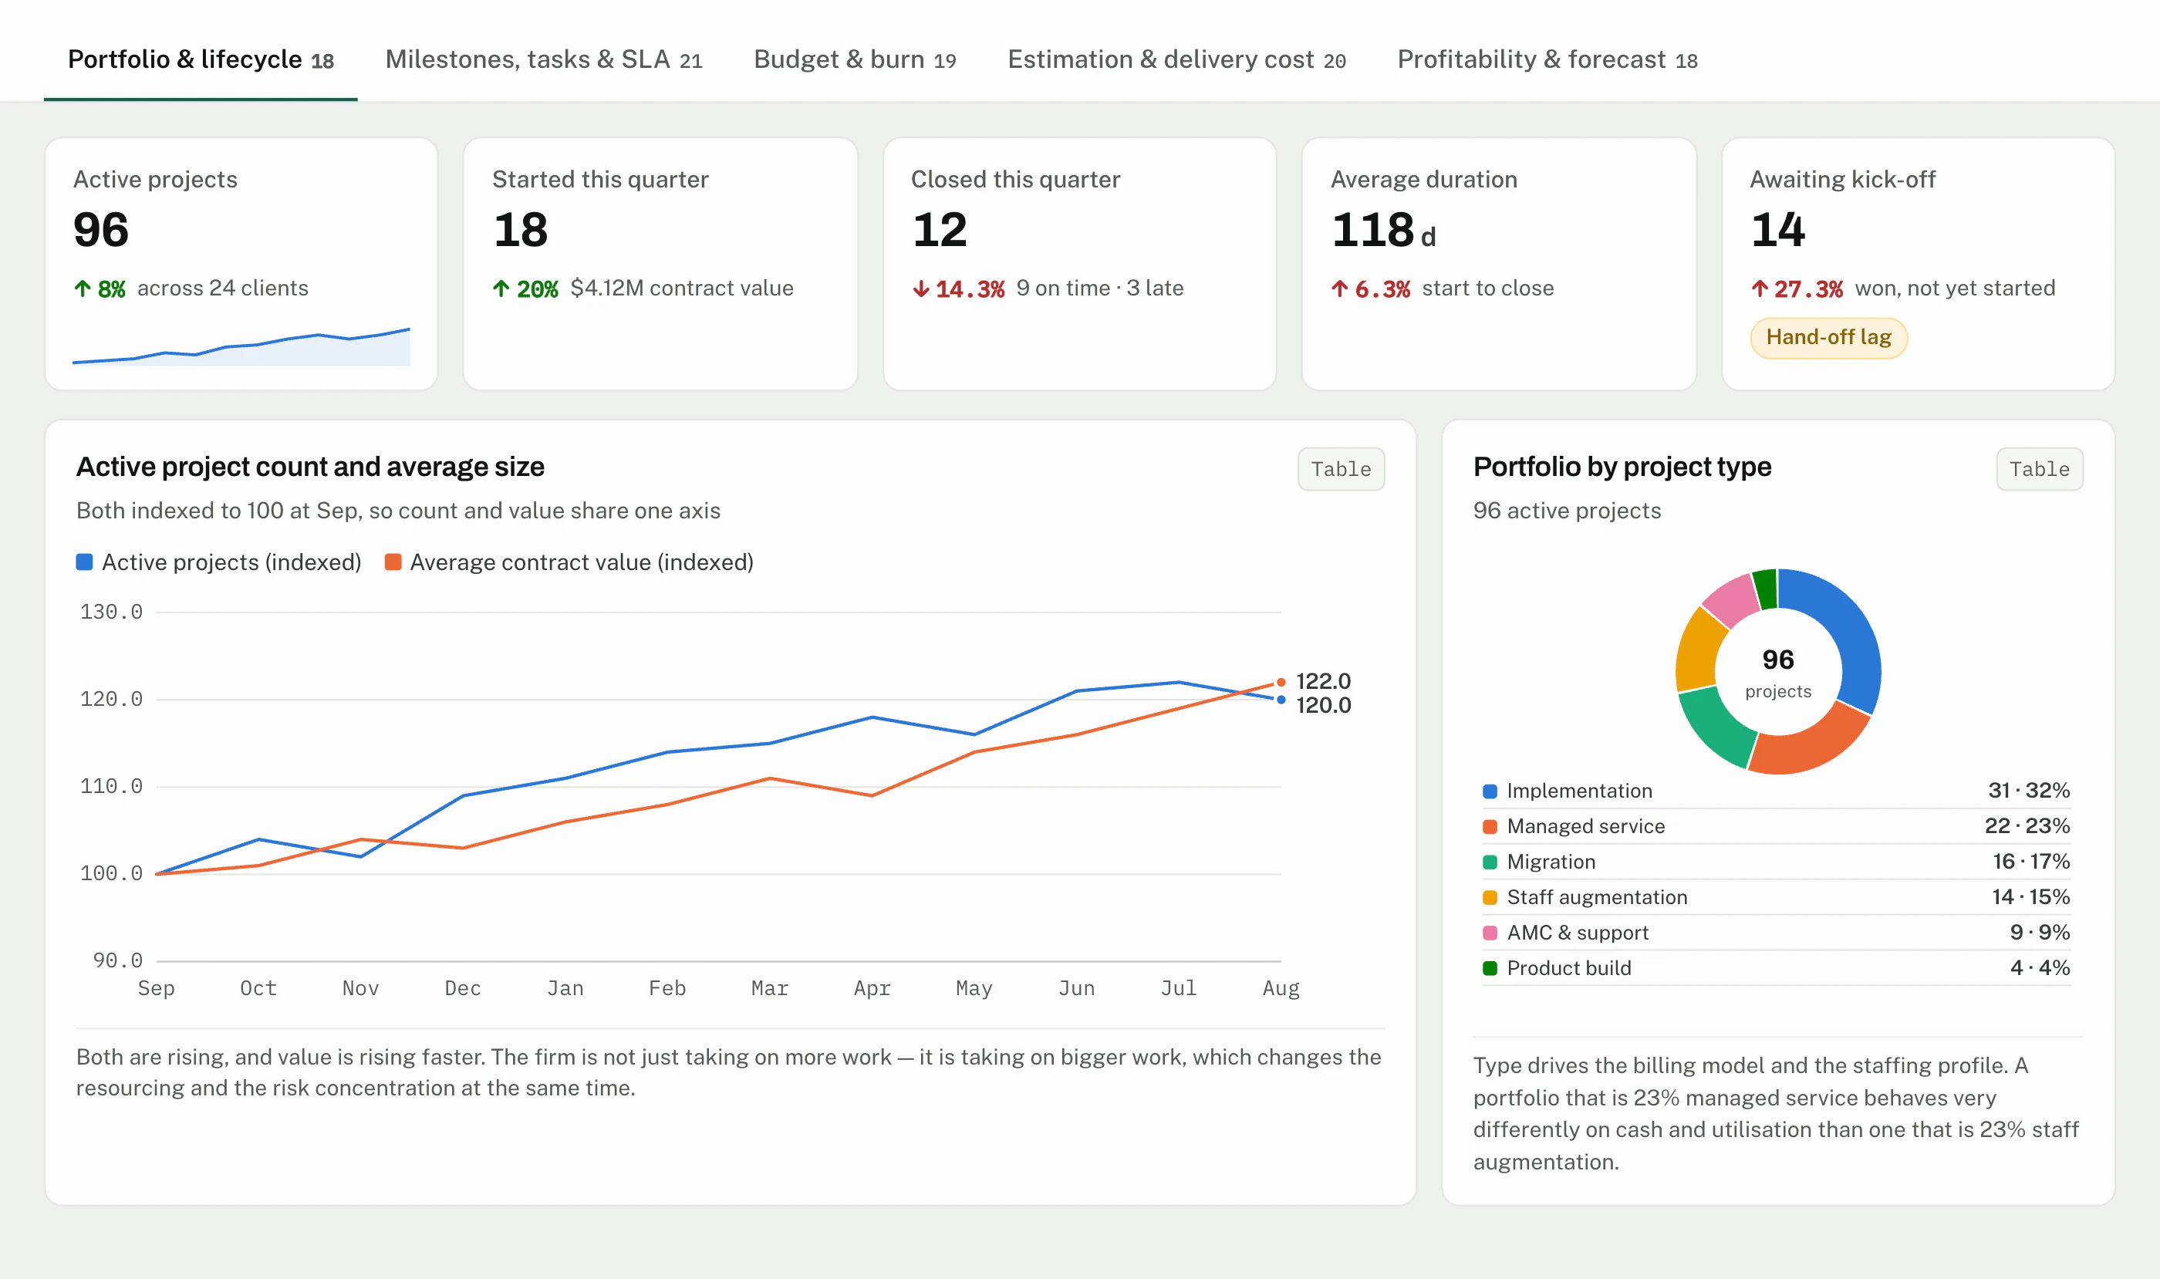The width and height of the screenshot is (2160, 1279).
Task: Click the red up arrow beside 27.3%
Action: [1759, 289]
